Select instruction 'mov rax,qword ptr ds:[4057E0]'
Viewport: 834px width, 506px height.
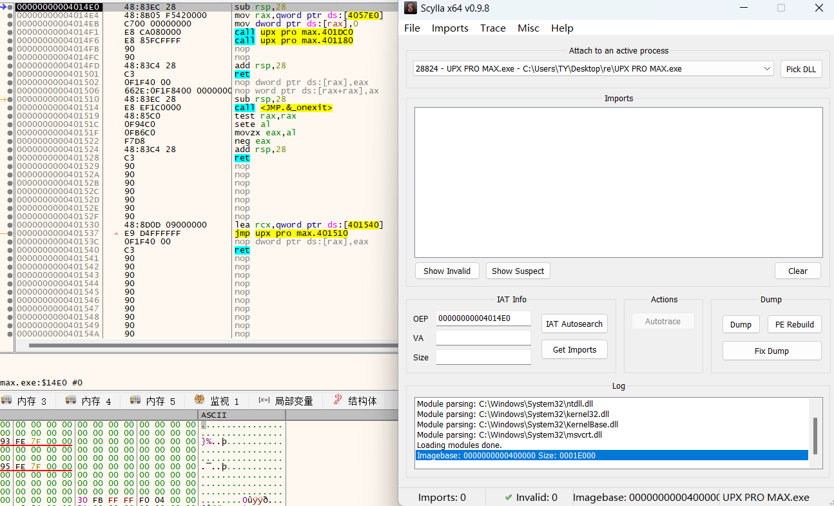(309, 15)
